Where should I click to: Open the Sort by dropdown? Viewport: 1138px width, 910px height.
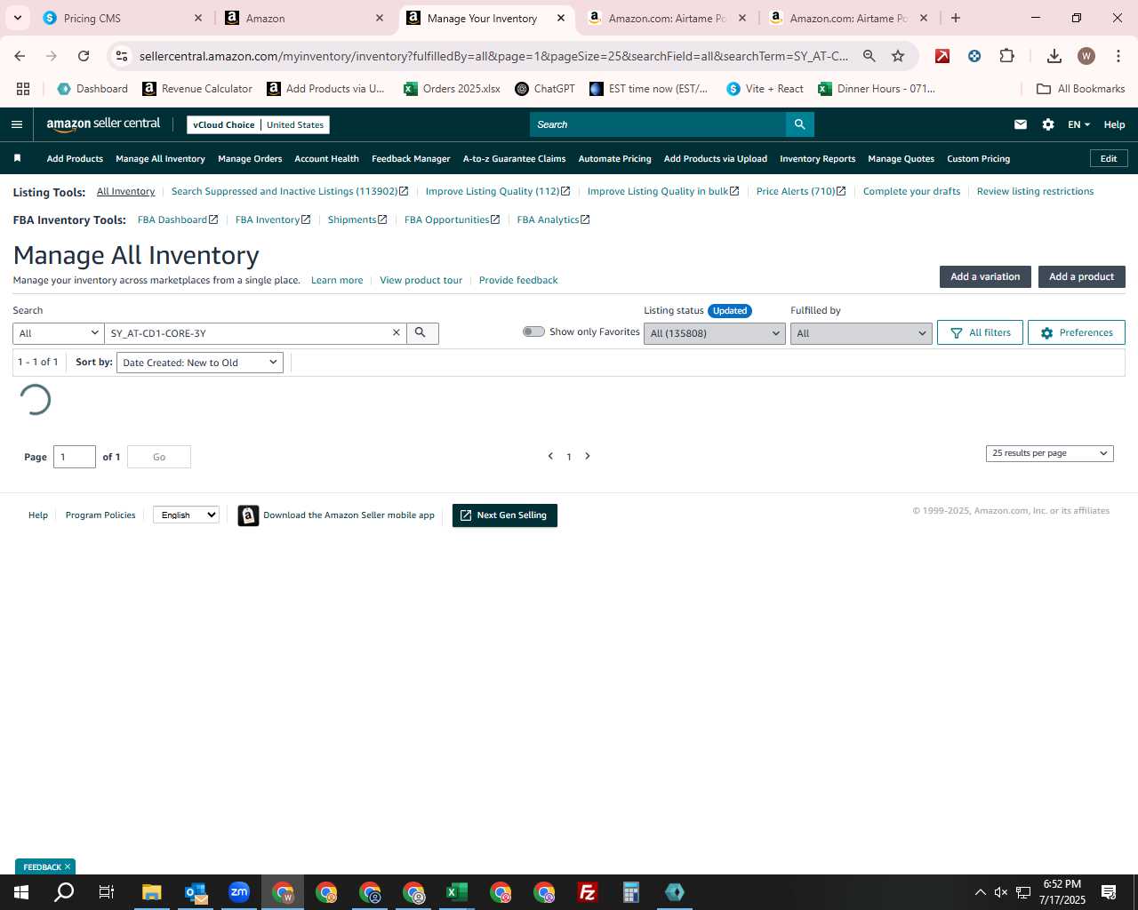(200, 363)
